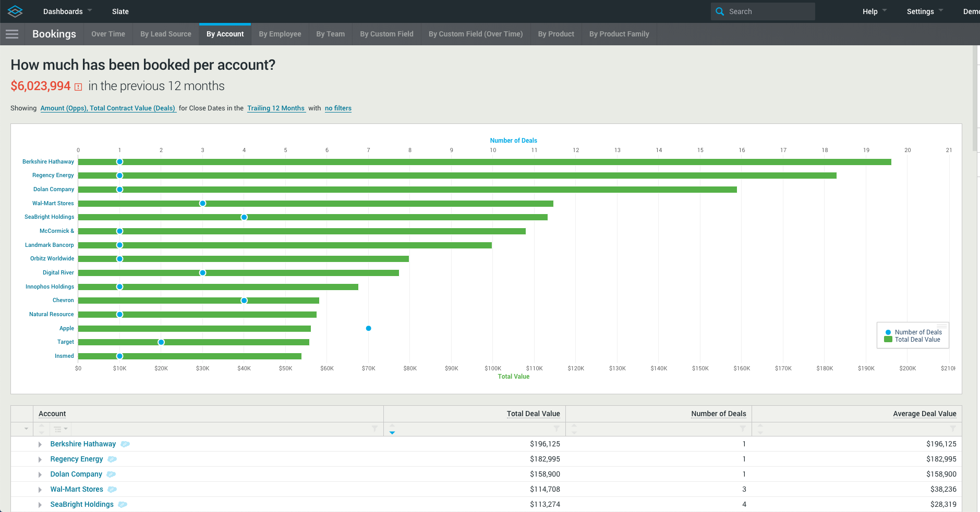Open the Dashboards dropdown menu
The height and width of the screenshot is (512, 980).
pos(67,11)
